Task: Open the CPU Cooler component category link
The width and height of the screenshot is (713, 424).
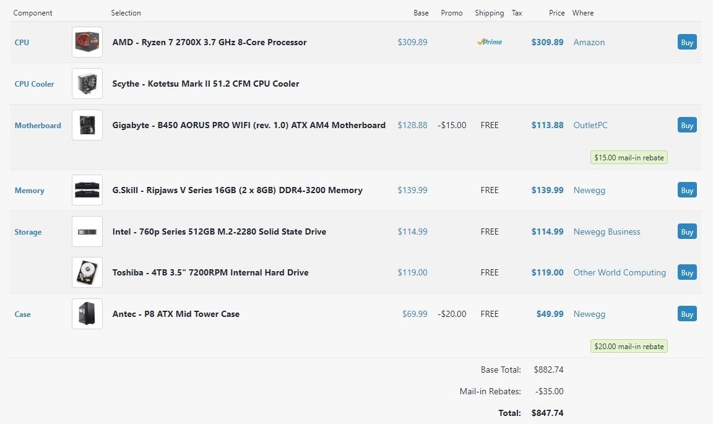Action: (34, 84)
